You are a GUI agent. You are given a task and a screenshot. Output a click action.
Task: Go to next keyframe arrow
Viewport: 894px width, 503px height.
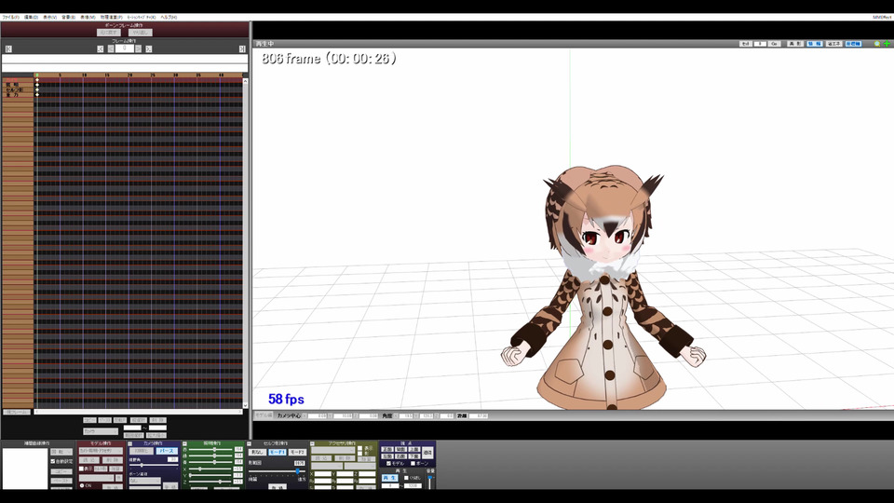pyautogui.click(x=149, y=49)
